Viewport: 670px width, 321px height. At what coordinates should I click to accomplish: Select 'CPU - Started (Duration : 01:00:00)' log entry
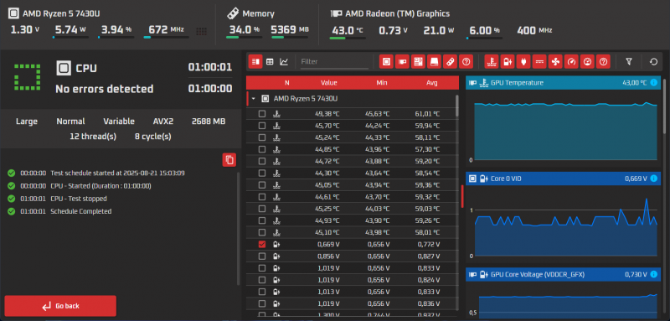[x=100, y=186]
